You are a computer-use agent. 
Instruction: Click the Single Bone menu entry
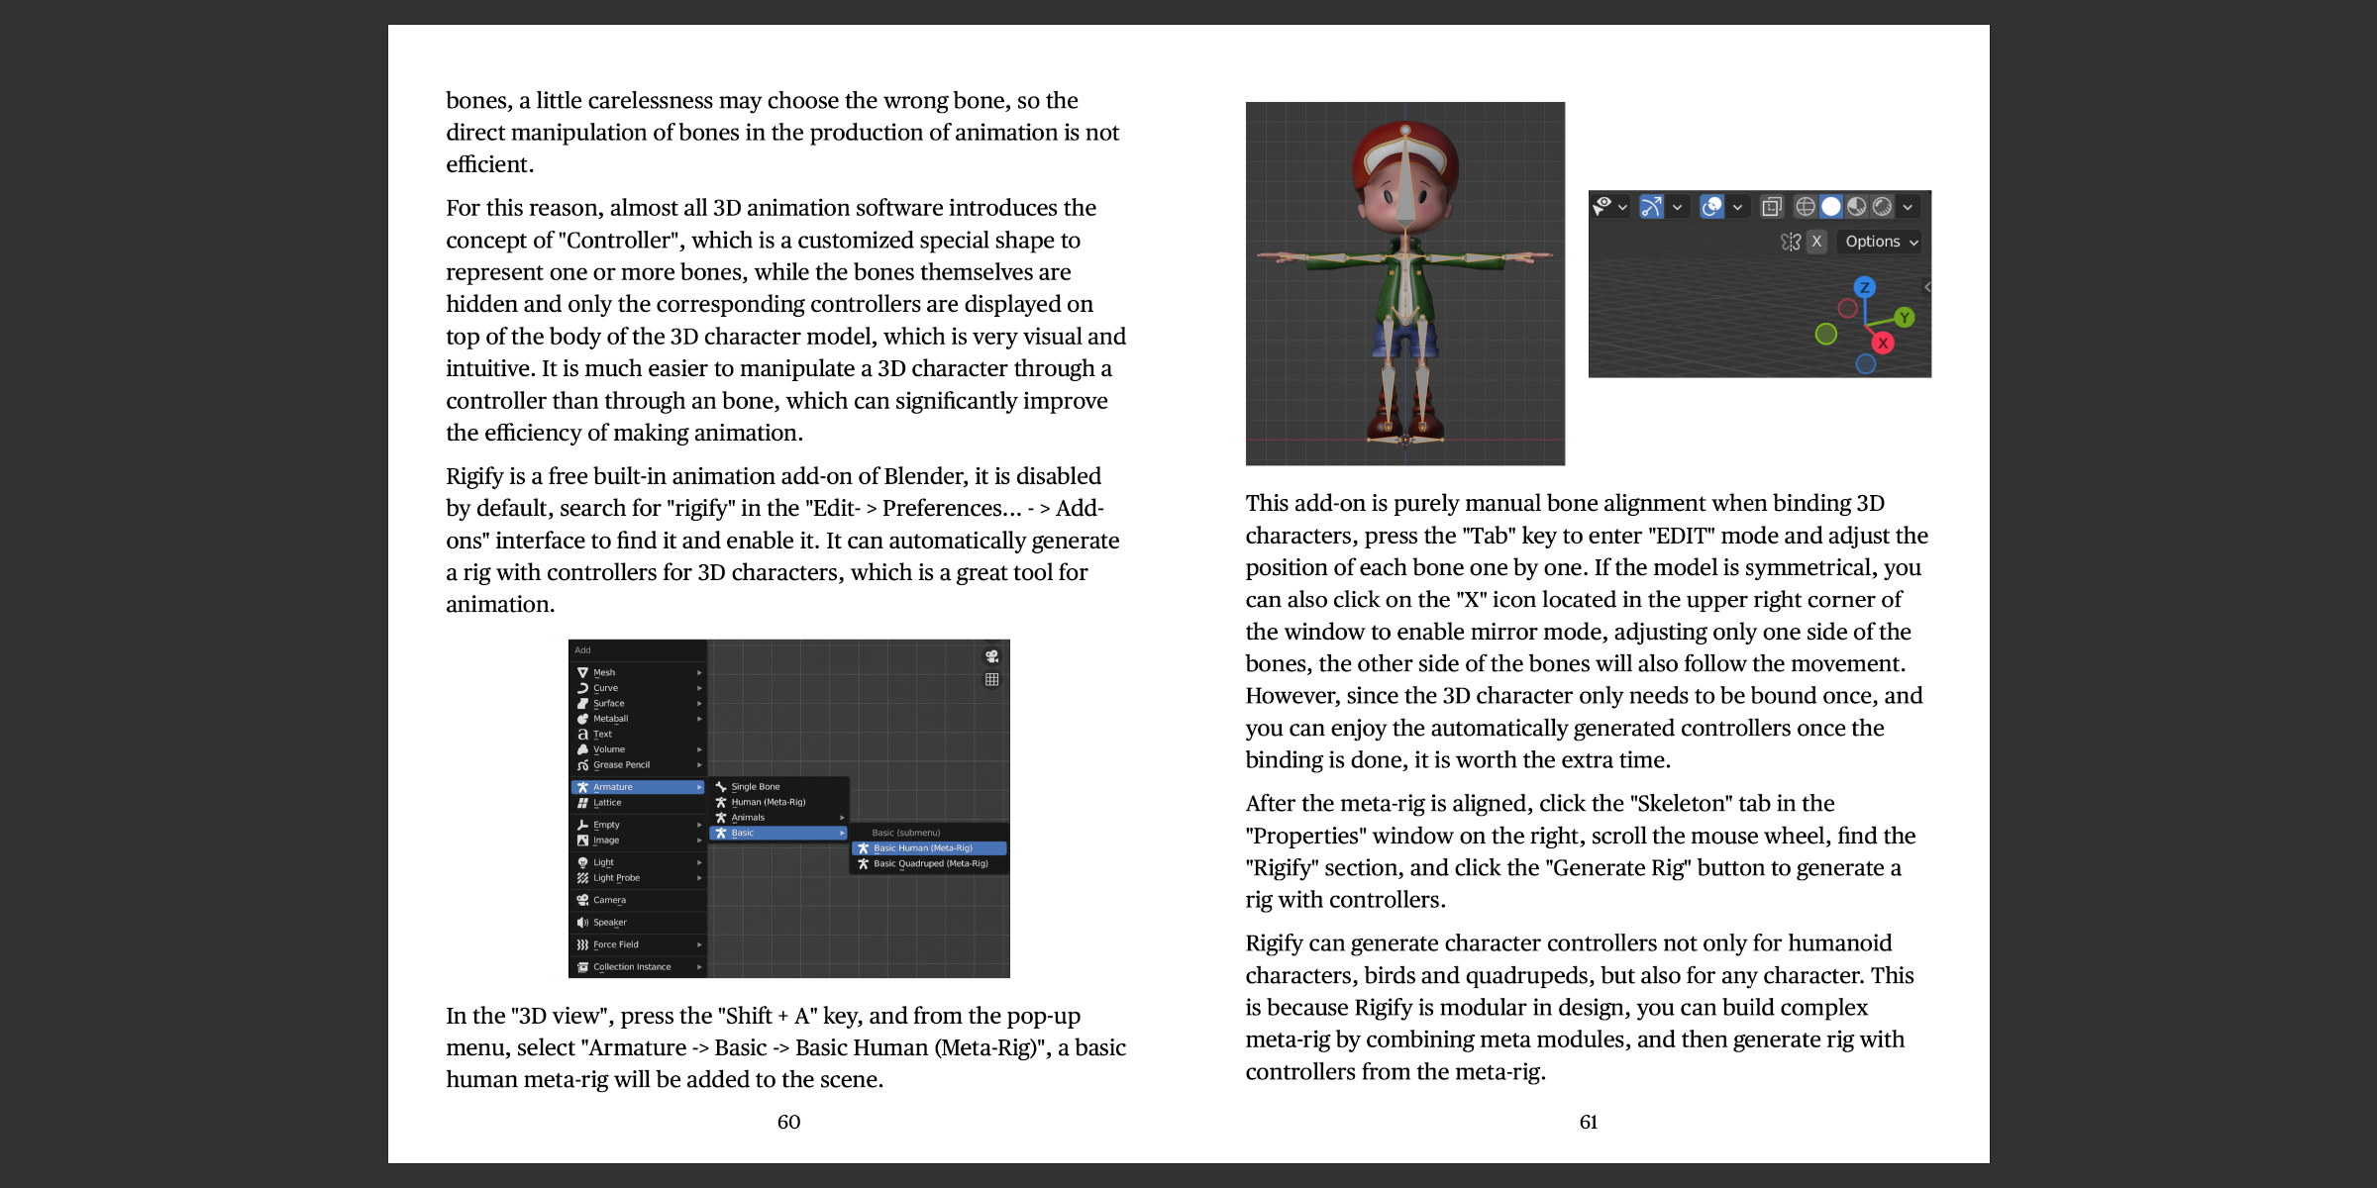click(x=756, y=786)
